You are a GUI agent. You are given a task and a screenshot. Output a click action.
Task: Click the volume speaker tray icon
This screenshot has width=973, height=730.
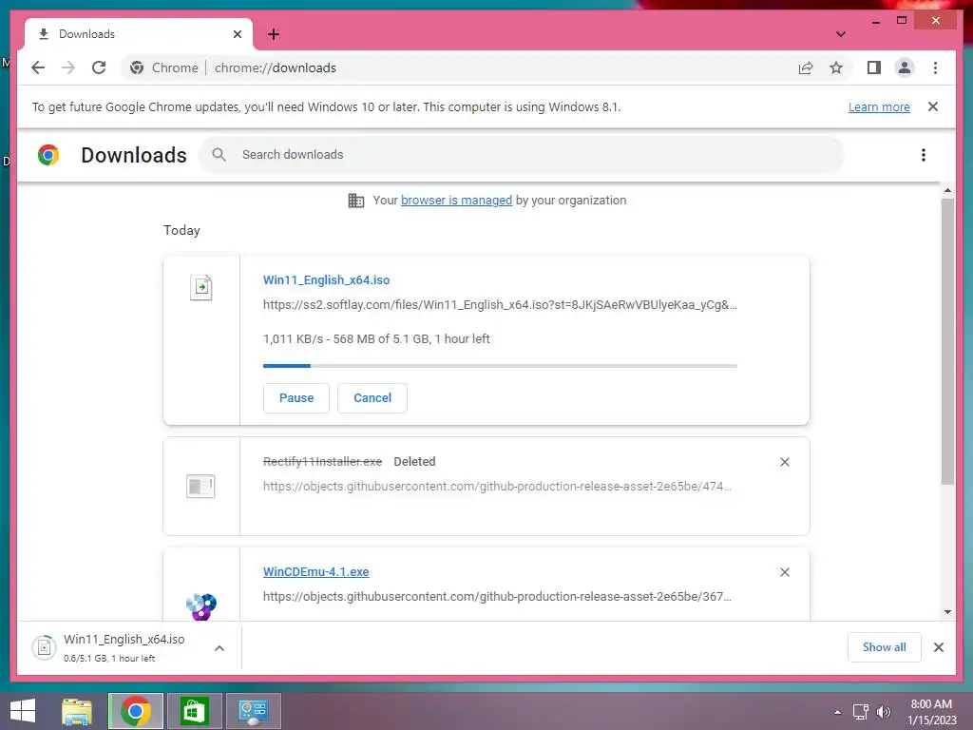[x=884, y=712]
